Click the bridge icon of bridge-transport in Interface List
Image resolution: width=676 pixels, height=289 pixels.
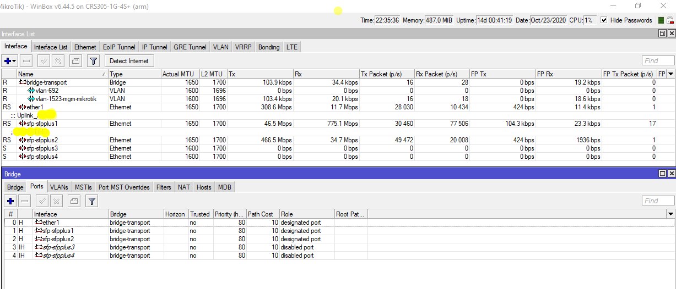(x=23, y=82)
